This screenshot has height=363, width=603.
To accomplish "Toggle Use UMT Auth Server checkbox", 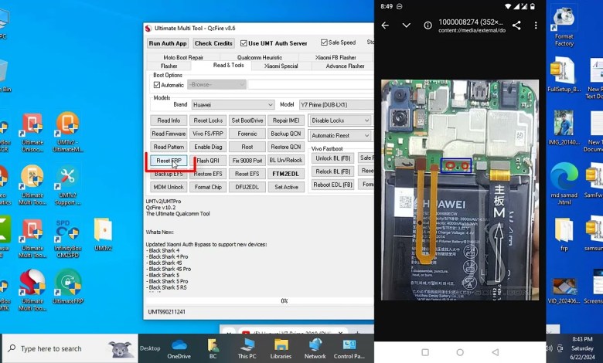I will (244, 43).
